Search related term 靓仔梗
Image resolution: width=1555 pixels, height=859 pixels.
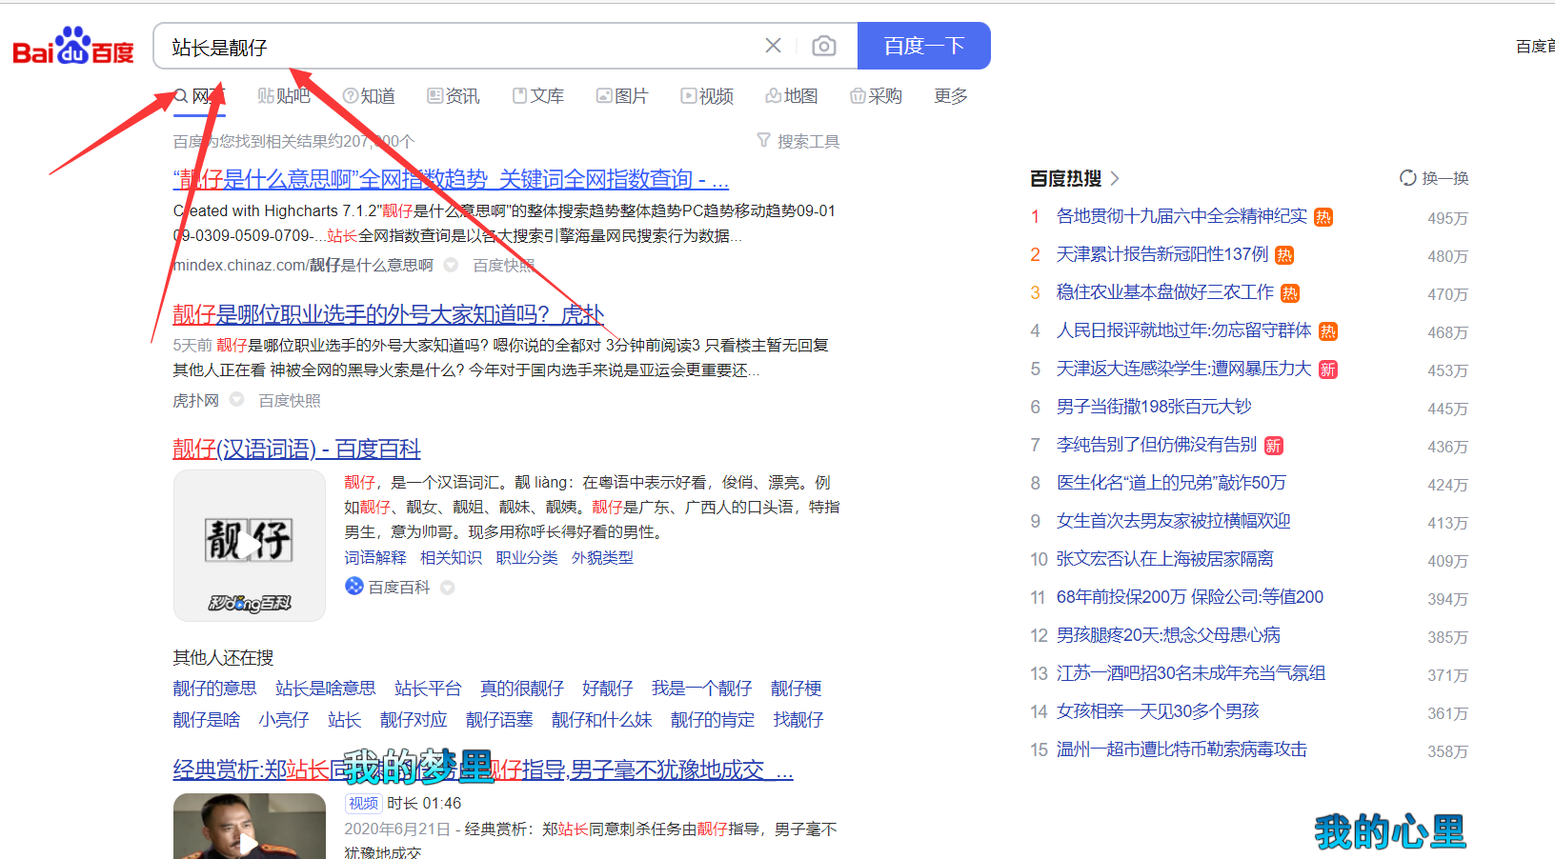[x=797, y=689]
